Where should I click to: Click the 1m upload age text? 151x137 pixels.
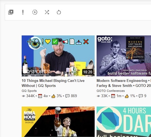pyautogui.click(x=119, y=96)
